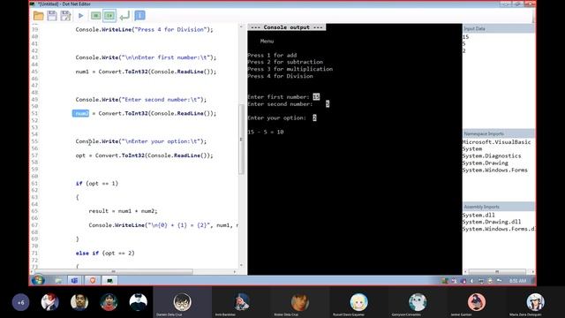
Task: Click the highlighted num2 variable on line 51
Action: coord(80,113)
